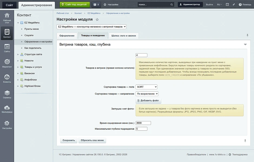Open Соцсети in the tree
Viewport: 254px width, 162px height.
click(29, 35)
